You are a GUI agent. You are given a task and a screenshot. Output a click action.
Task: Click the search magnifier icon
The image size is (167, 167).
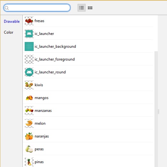[x=7, y=8]
